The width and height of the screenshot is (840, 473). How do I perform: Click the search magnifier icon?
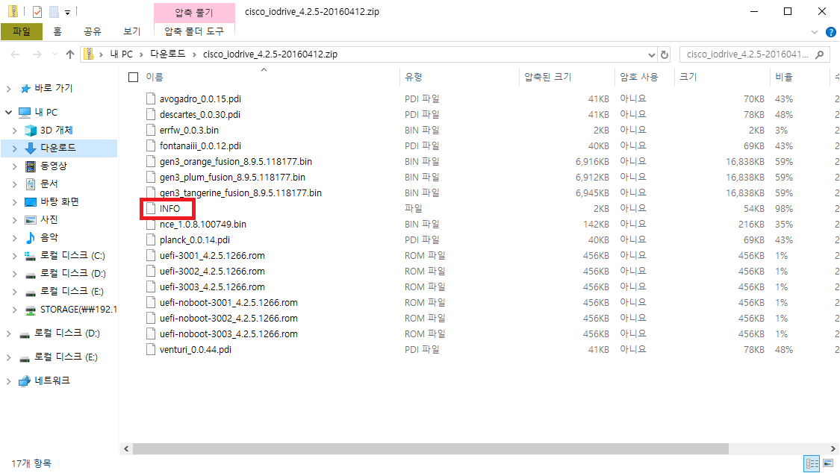pyautogui.click(x=819, y=54)
